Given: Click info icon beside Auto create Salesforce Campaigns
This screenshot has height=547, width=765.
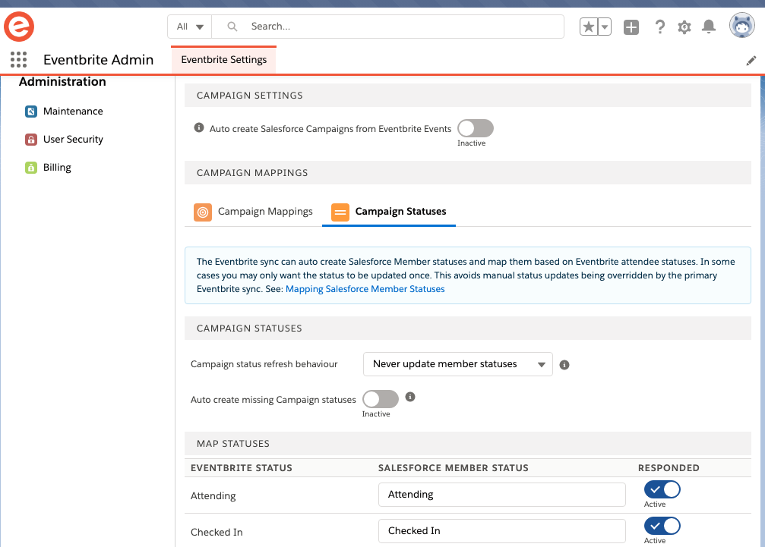Looking at the screenshot, I should 198,127.
